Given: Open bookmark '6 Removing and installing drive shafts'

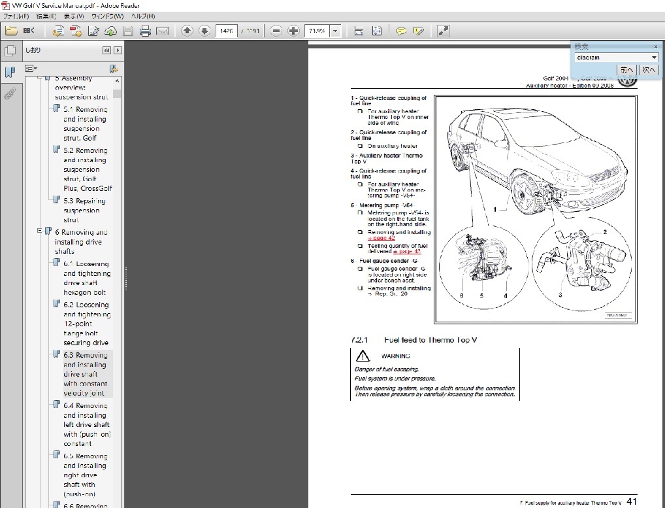Looking at the screenshot, I should pyautogui.click(x=81, y=241).
